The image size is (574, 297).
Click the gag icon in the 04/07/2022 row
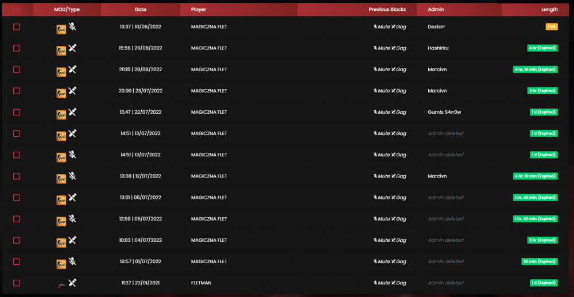[x=72, y=240]
